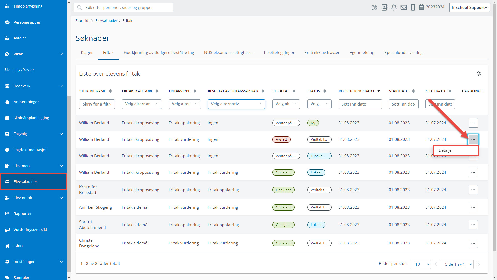The height and width of the screenshot is (280, 497).
Task: Sort by Status column arrows
Action: click(325, 91)
